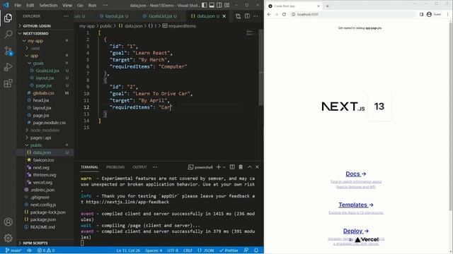Viewport: 453px width, 254px height.
Task: Expand the pages\api folder
Action: tap(40, 138)
